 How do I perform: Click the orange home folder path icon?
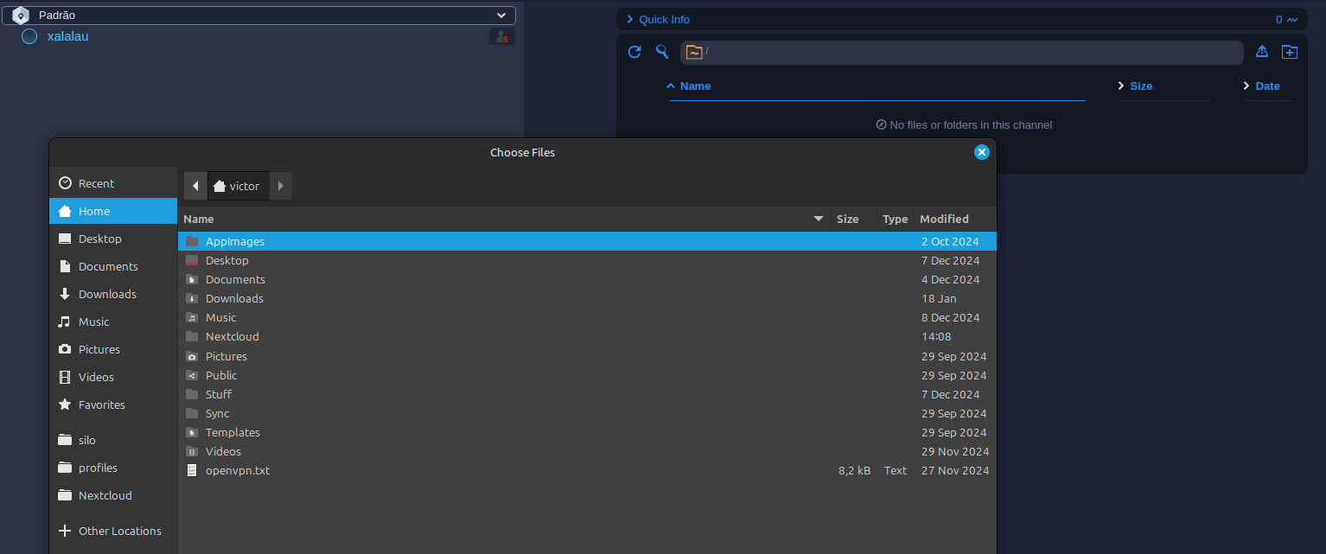point(693,52)
